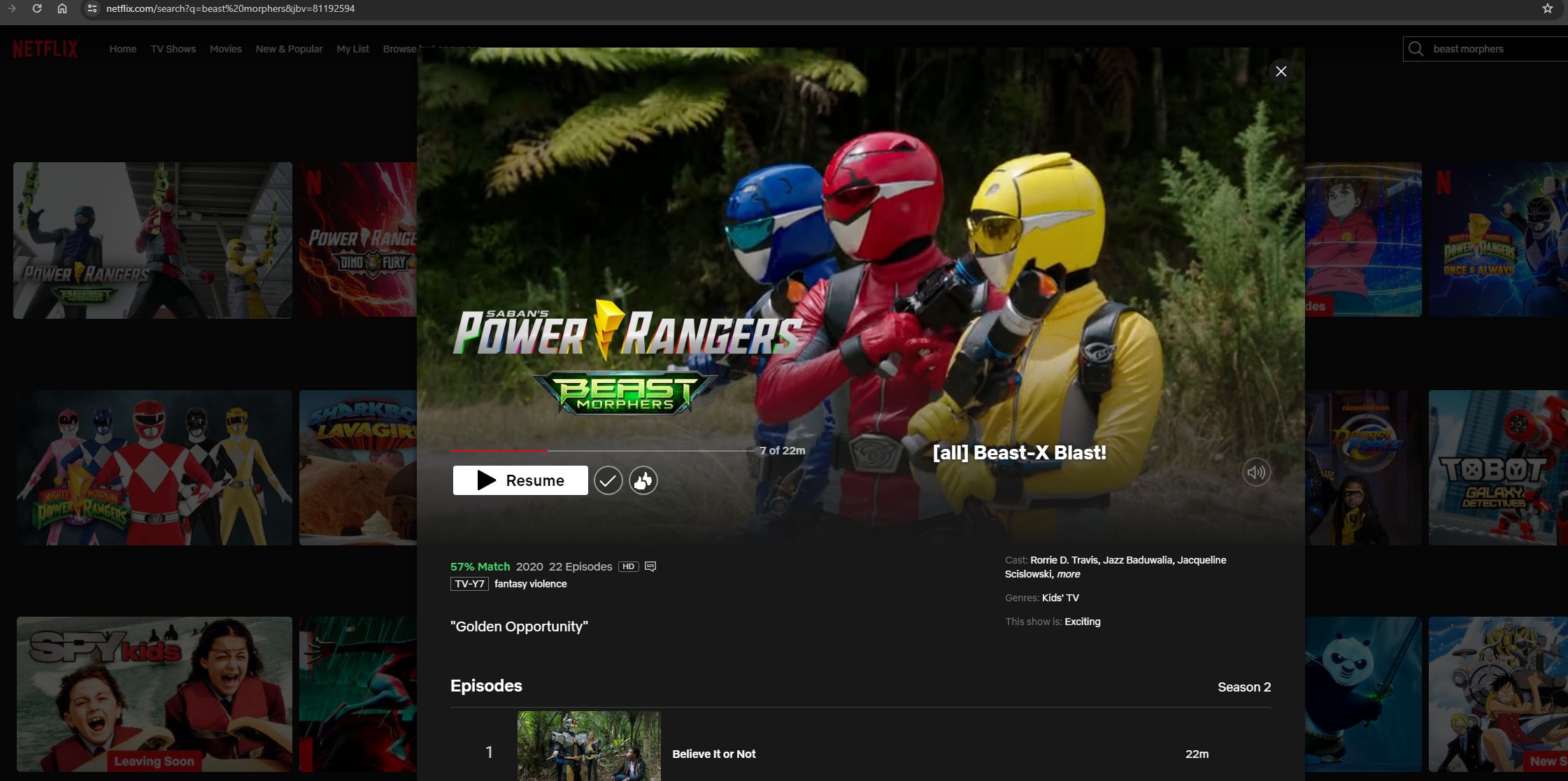
Task: Click the thumbs up rating icon
Action: click(x=643, y=481)
